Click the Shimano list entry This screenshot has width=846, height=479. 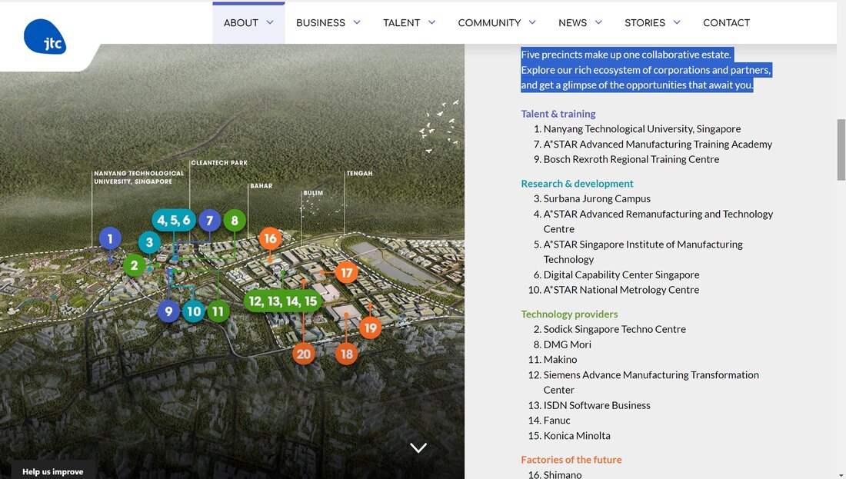click(562, 474)
